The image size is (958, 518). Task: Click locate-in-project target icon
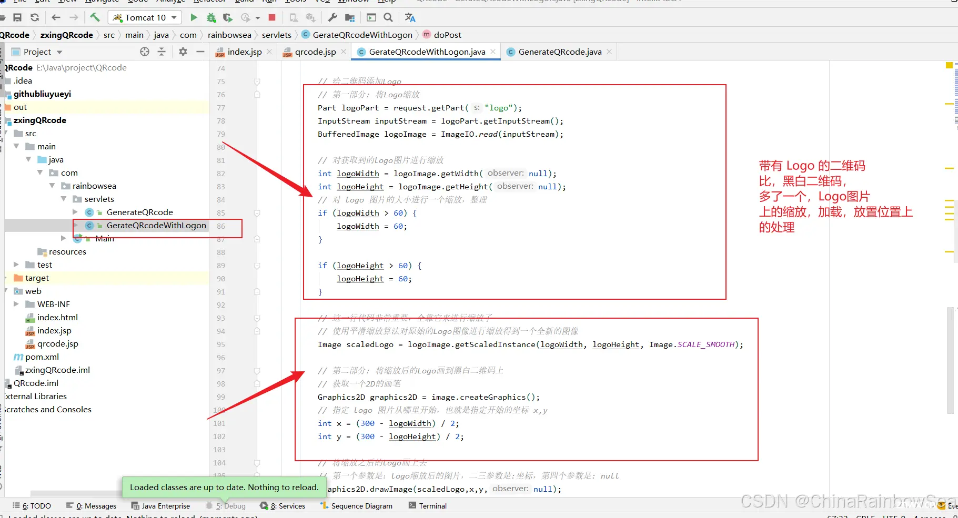tap(145, 52)
